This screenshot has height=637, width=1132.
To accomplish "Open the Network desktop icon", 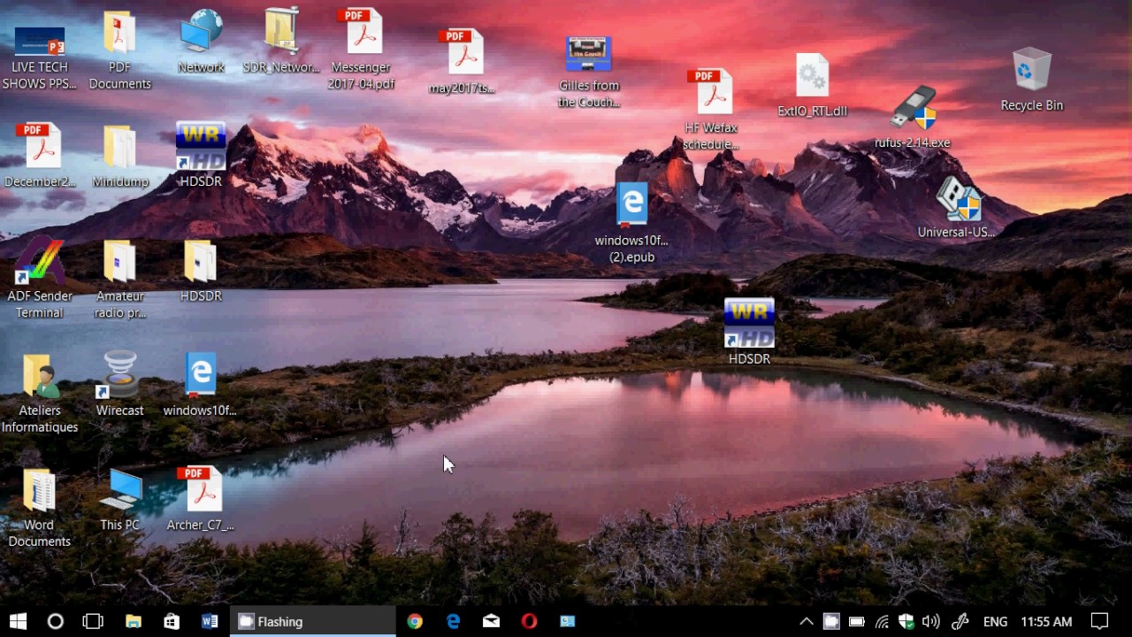I will click(x=201, y=42).
